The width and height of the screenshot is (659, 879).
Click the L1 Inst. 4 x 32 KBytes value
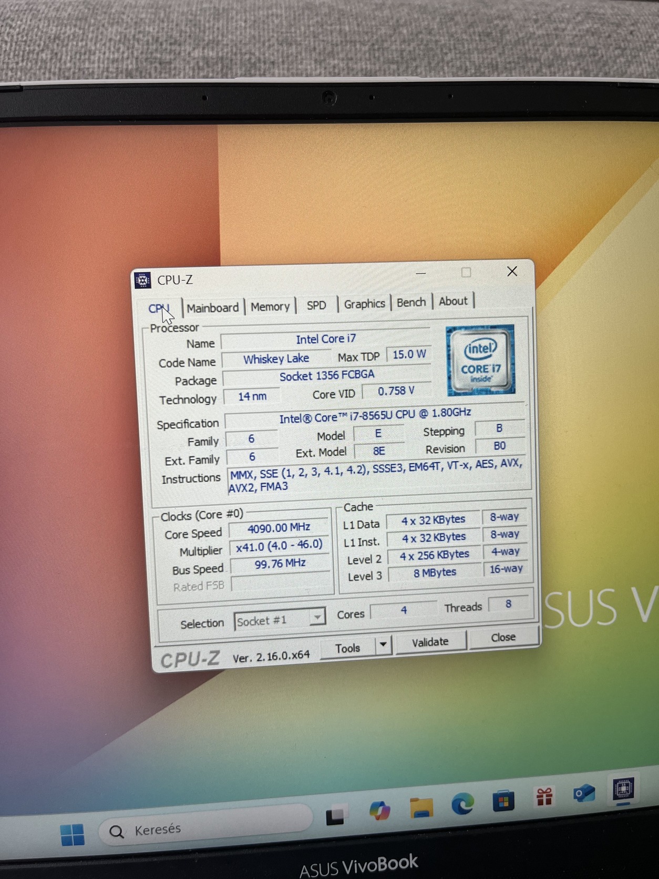click(x=434, y=538)
